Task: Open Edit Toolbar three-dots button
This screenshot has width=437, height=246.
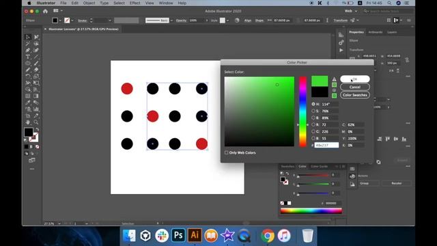Action: pos(32,169)
